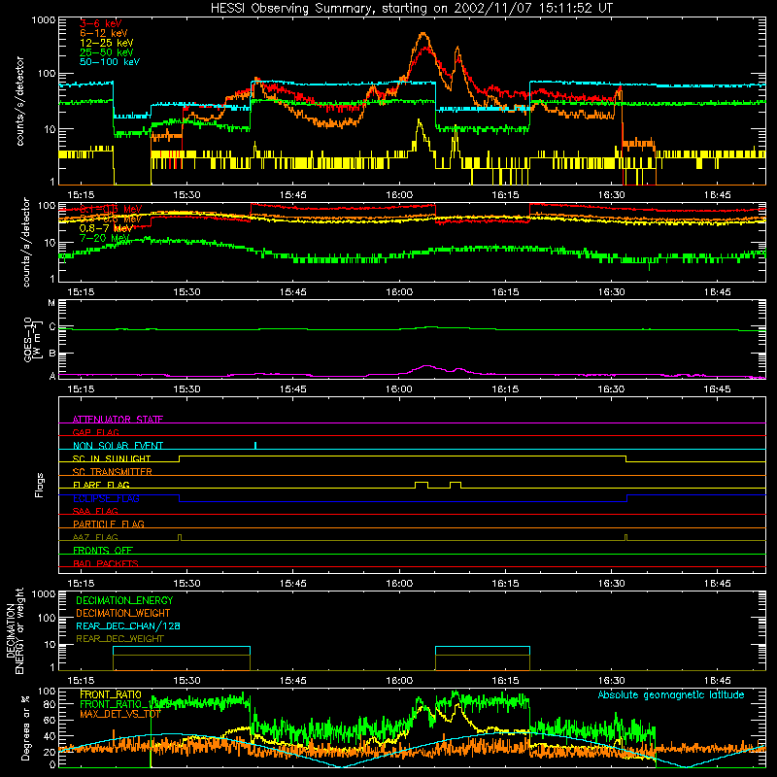The height and width of the screenshot is (777, 777).
Task: Click the NON_SOLAR_EVENT flag label
Action: (x=118, y=446)
